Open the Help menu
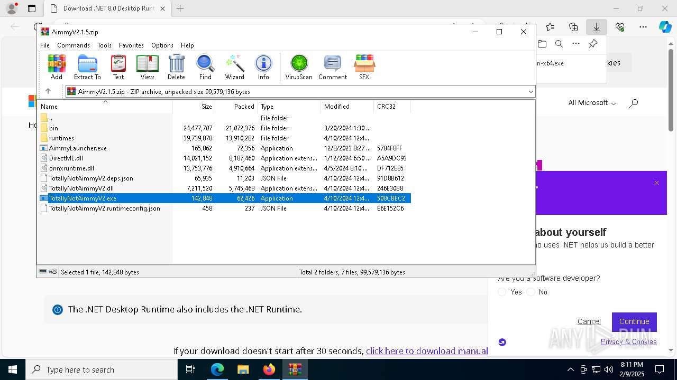This screenshot has height=380, width=677. [x=187, y=45]
